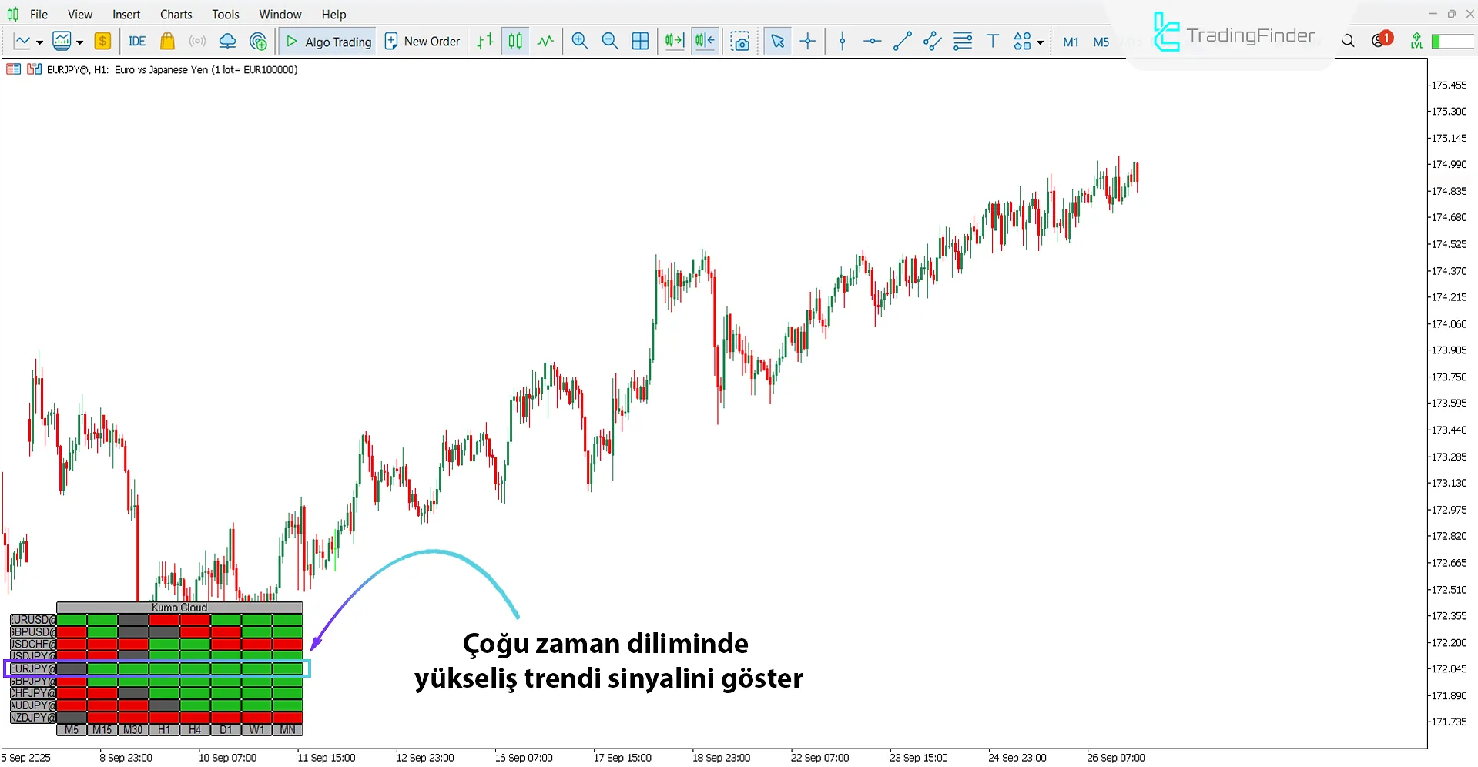Image resolution: width=1478 pixels, height=767 pixels.
Task: Activate the Vertical Line drawing tool
Action: 842,41
